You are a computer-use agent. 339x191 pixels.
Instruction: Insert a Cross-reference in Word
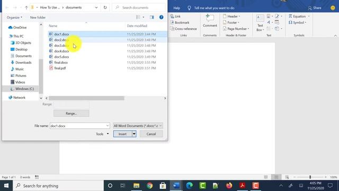pyautogui.click(x=184, y=29)
